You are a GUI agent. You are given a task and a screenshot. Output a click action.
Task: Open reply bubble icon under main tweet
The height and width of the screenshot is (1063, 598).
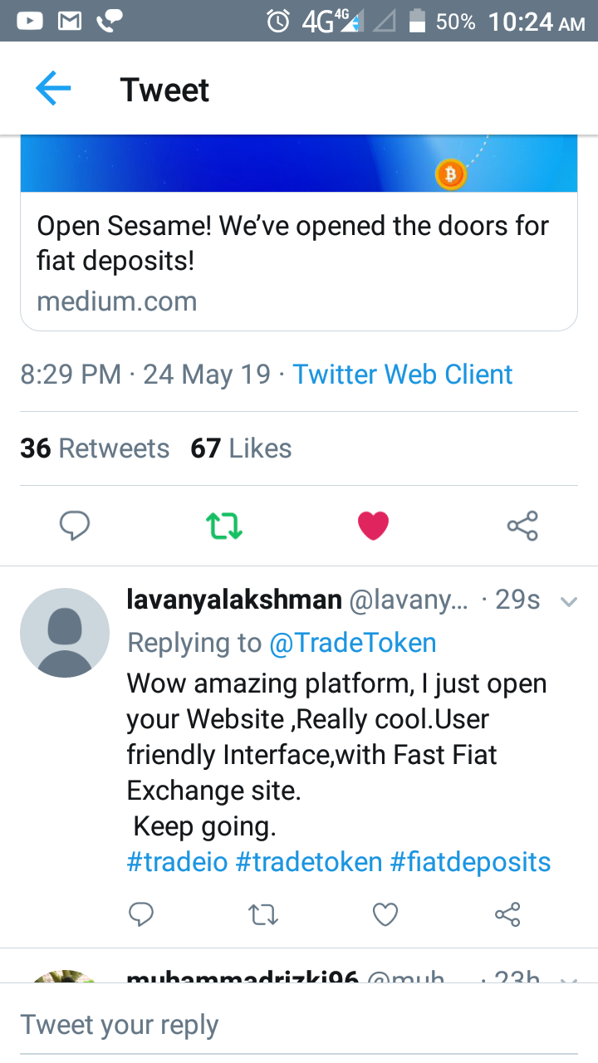click(x=75, y=526)
